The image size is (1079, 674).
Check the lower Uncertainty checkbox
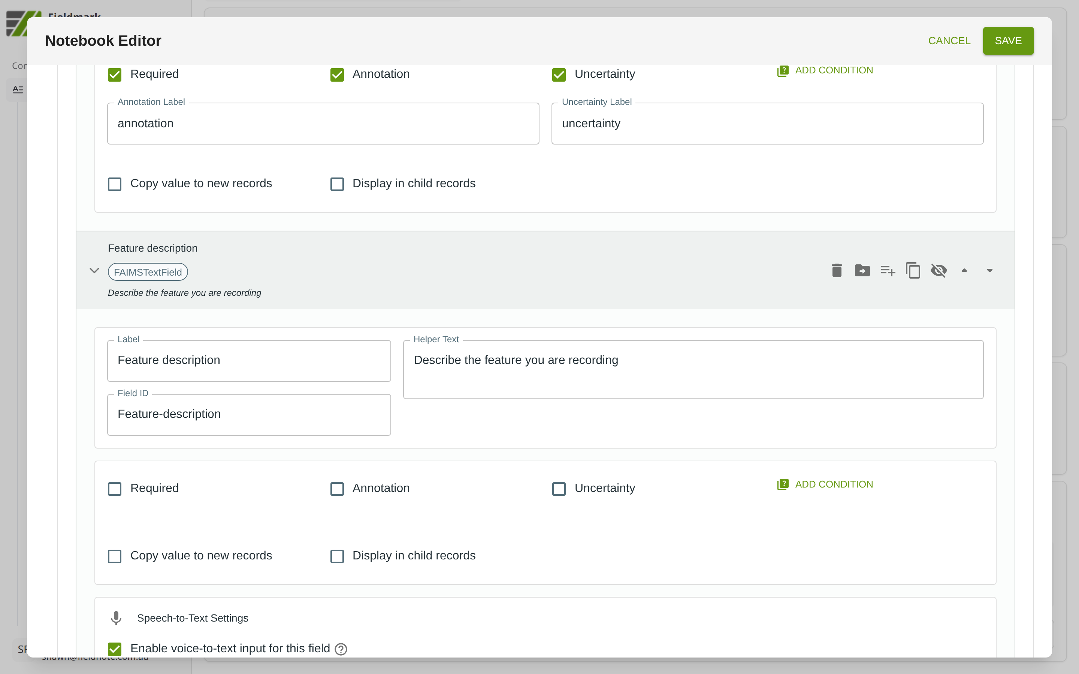click(x=559, y=489)
